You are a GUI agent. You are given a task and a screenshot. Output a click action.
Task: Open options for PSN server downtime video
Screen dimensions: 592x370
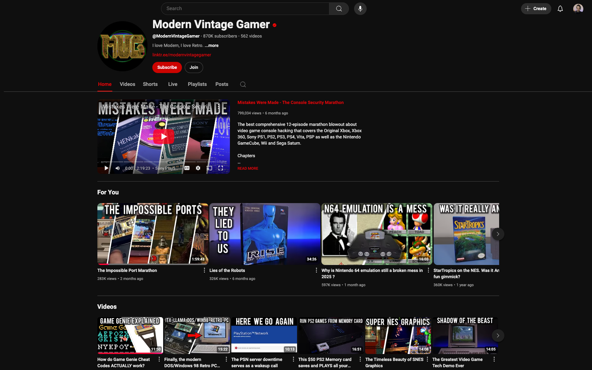293,360
